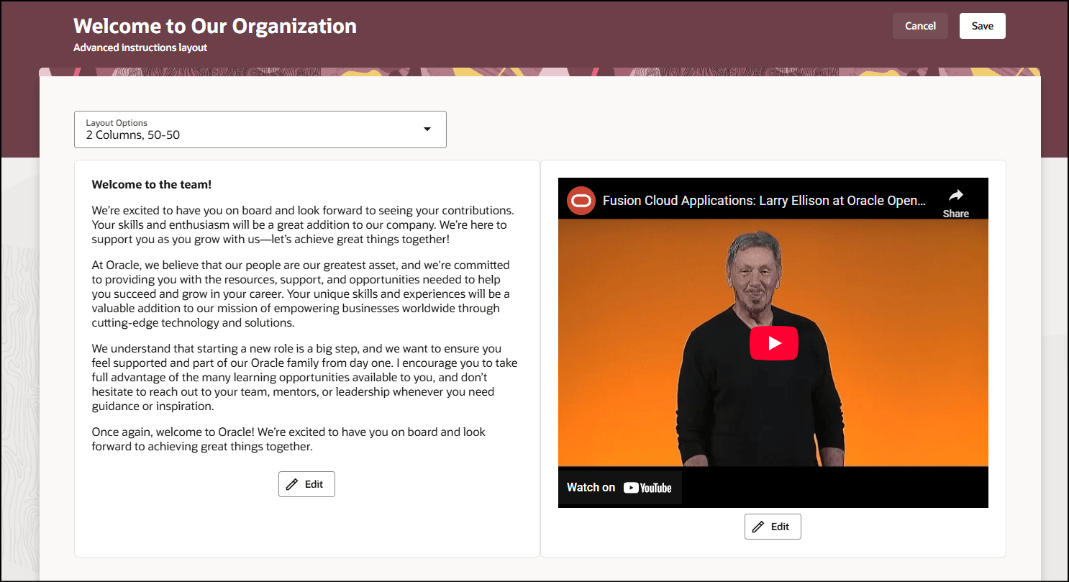
Task: Click the pencil icon in the video column's Edit button
Action: (758, 527)
